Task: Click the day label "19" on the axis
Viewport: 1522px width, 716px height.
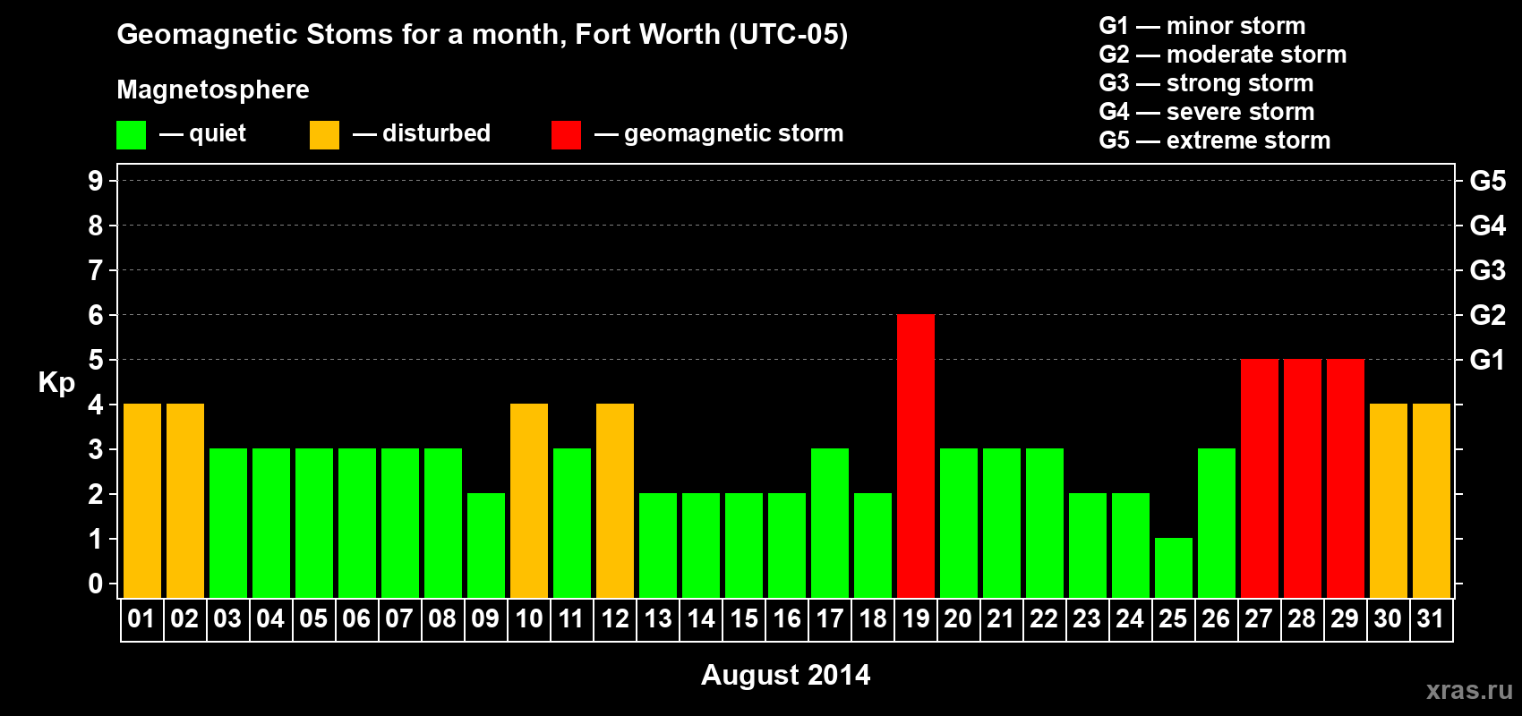Action: [x=916, y=618]
